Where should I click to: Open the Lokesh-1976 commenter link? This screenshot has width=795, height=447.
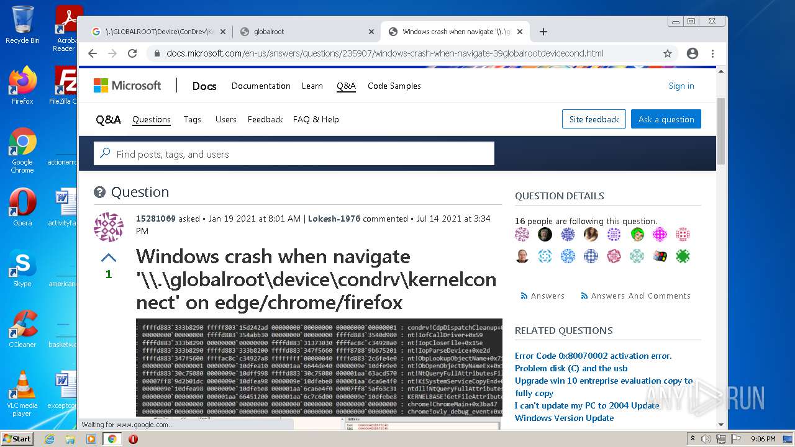click(x=334, y=219)
